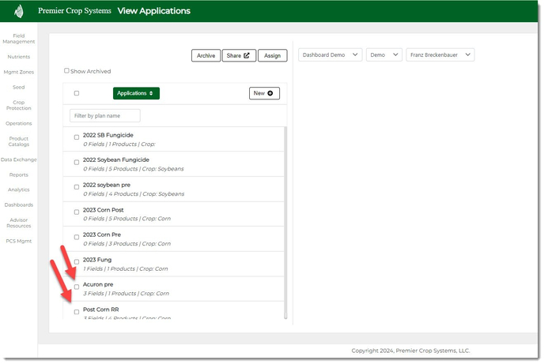Tick the select-all checkbox in list header

pos(77,93)
